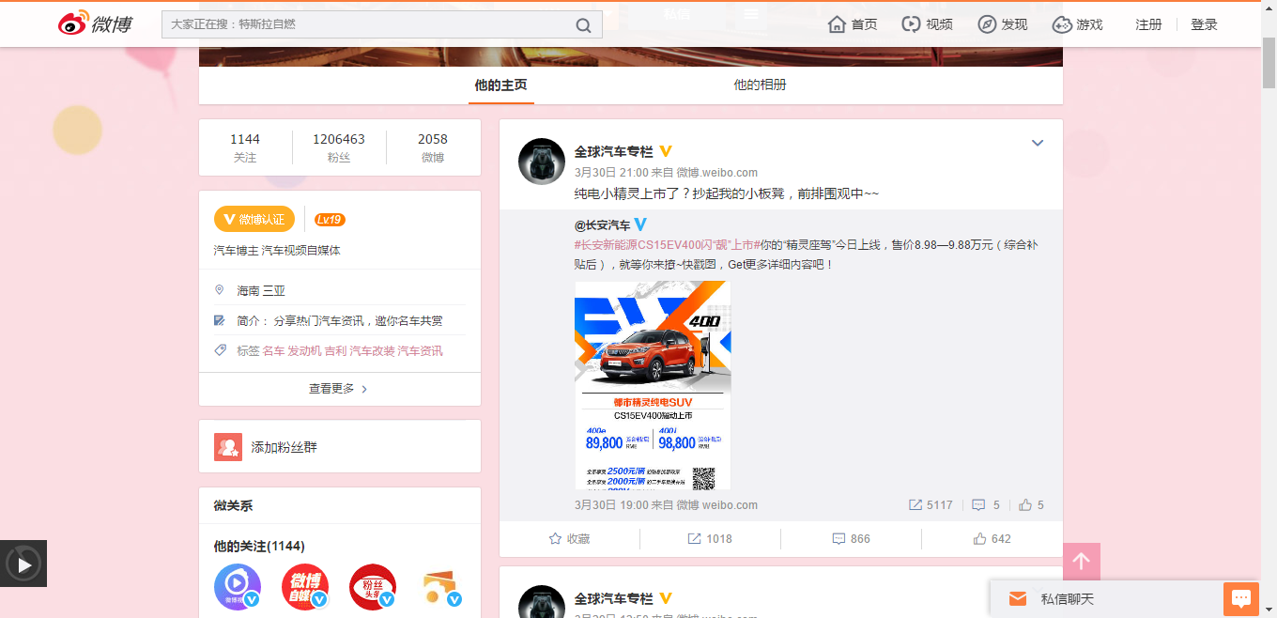Open the 私信聊天 private message bar
The image size is (1277, 618).
1106,598
